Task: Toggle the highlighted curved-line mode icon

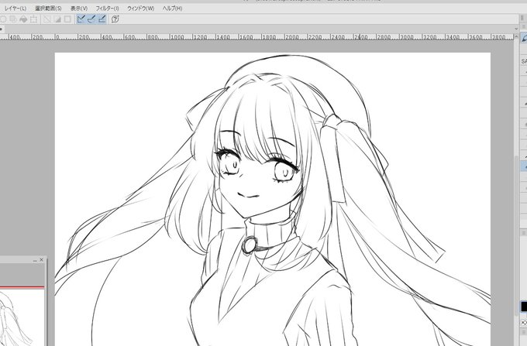Action: tap(91, 19)
